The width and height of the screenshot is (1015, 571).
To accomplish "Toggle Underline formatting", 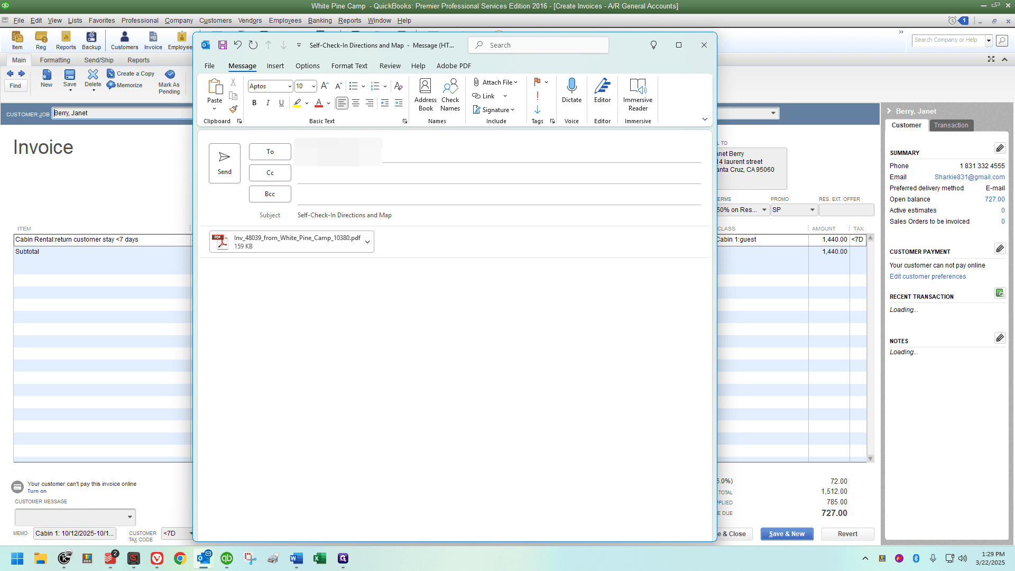I will pyautogui.click(x=281, y=103).
